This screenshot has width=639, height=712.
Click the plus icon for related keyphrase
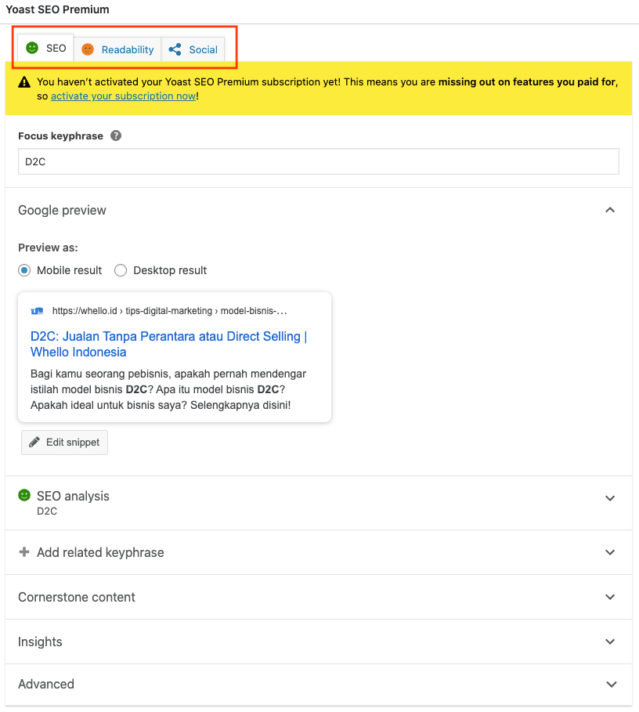[x=24, y=552]
